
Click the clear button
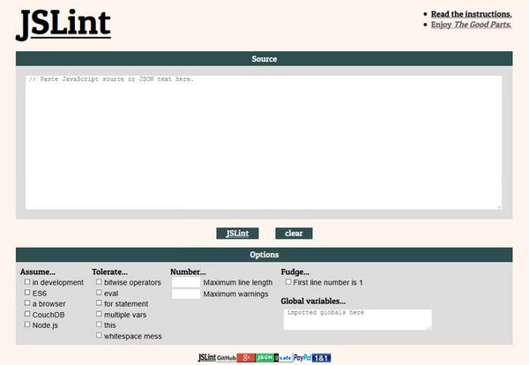294,234
